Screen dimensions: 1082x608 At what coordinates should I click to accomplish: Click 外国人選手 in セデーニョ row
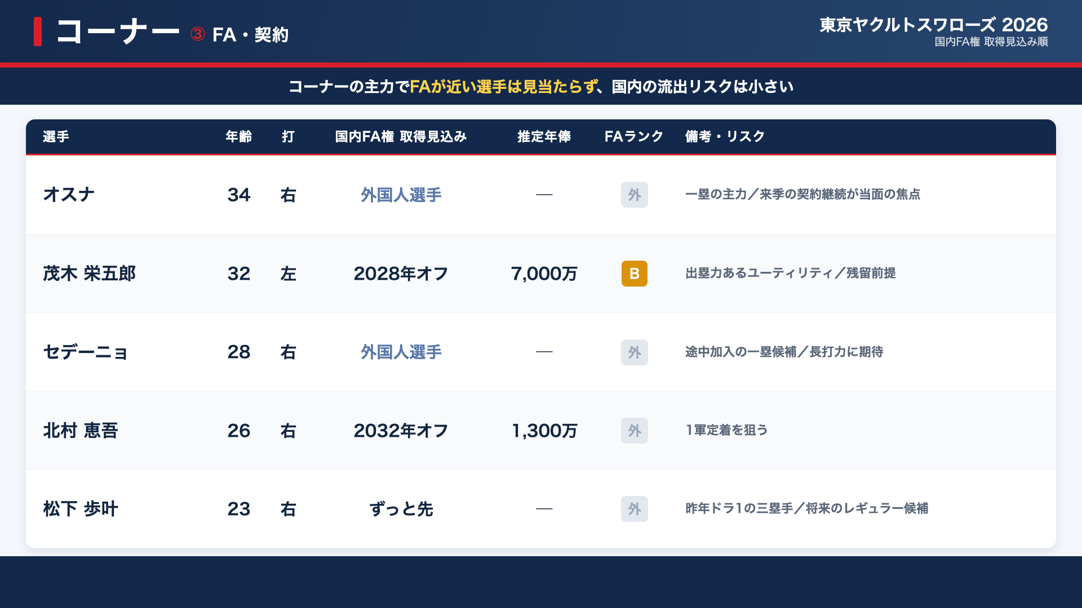click(x=401, y=352)
